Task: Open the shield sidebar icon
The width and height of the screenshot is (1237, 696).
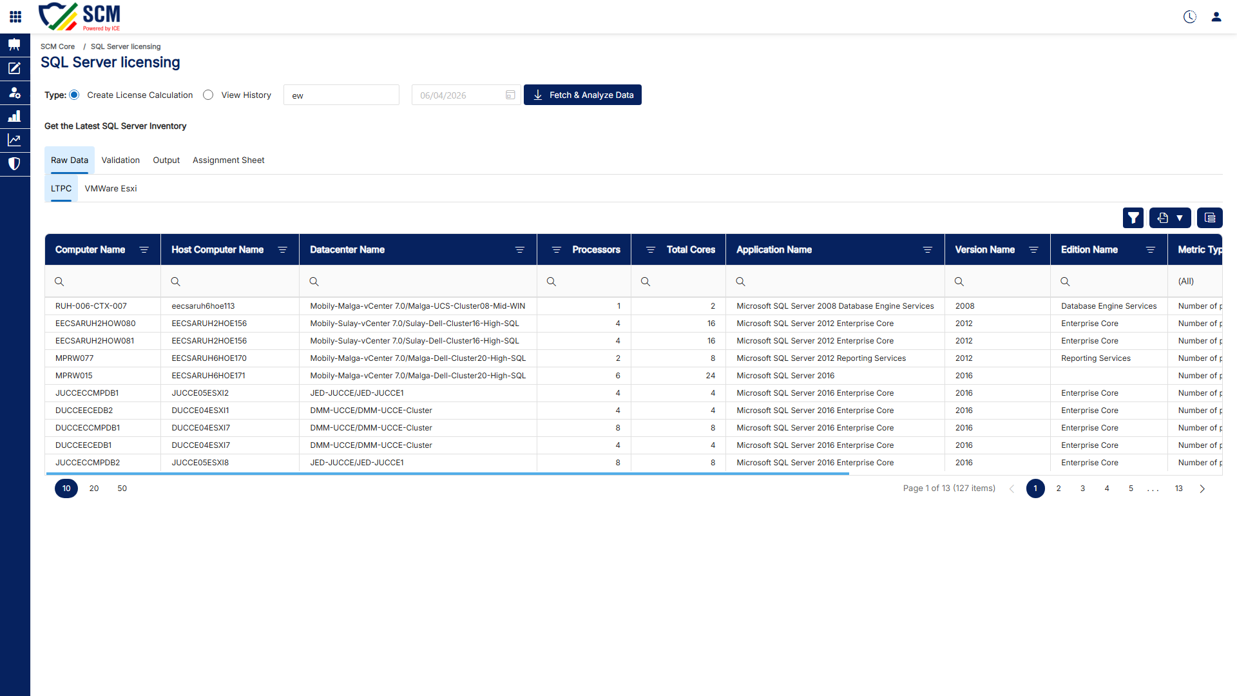Action: pos(14,164)
